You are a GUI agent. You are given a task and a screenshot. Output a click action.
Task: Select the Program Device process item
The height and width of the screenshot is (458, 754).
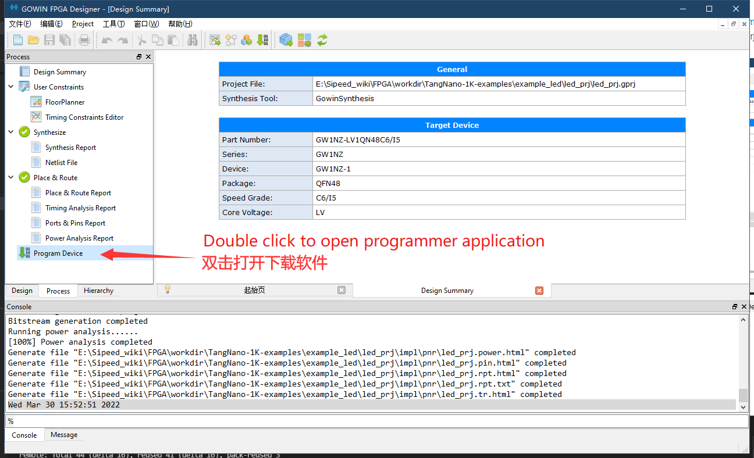[x=58, y=253]
